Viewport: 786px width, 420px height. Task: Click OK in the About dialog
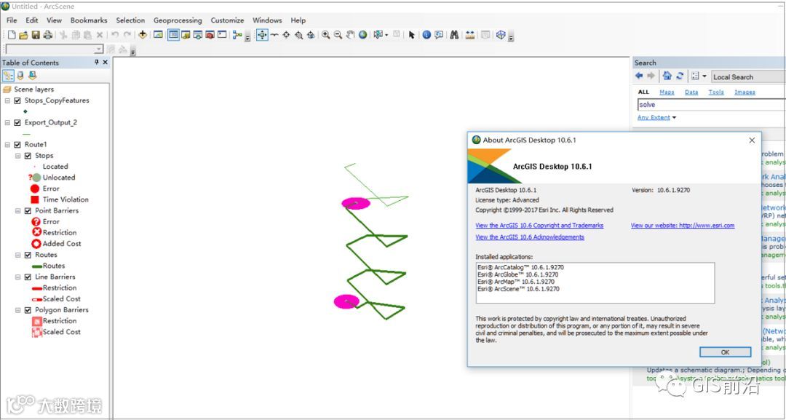click(x=725, y=352)
